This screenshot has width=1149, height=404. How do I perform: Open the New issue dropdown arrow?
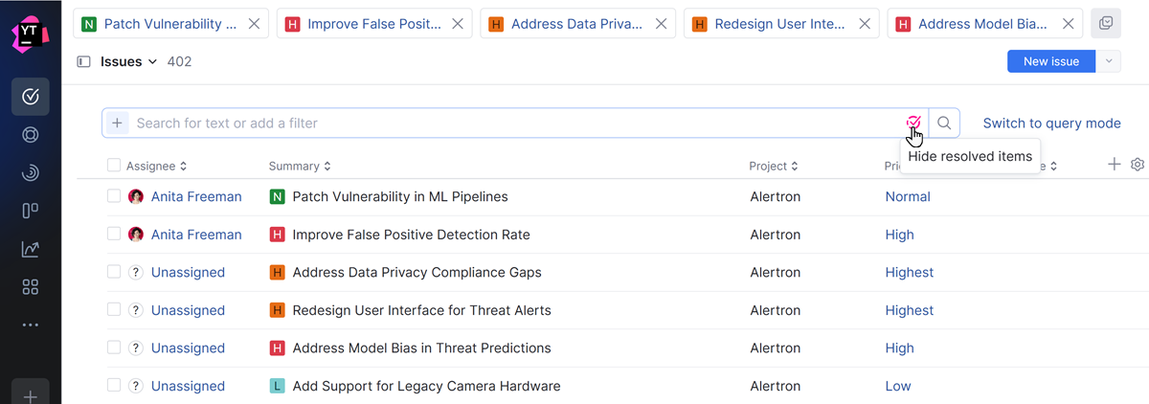(x=1109, y=61)
